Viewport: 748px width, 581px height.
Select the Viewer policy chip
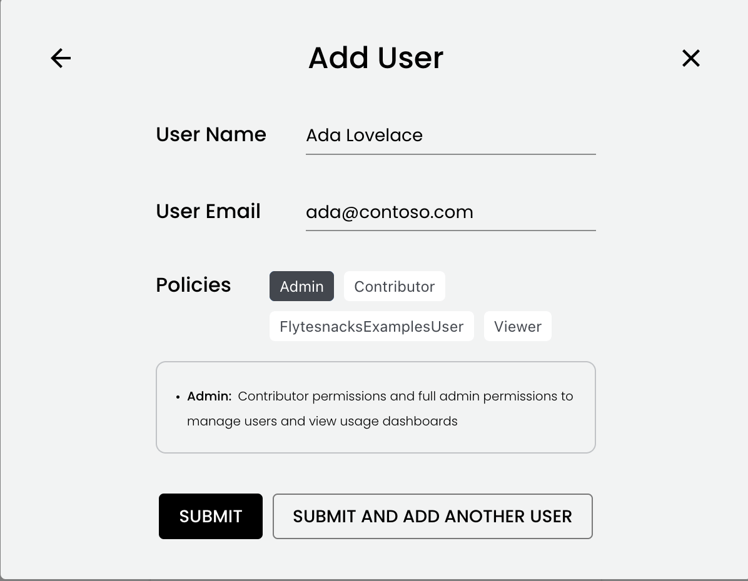pyautogui.click(x=517, y=326)
